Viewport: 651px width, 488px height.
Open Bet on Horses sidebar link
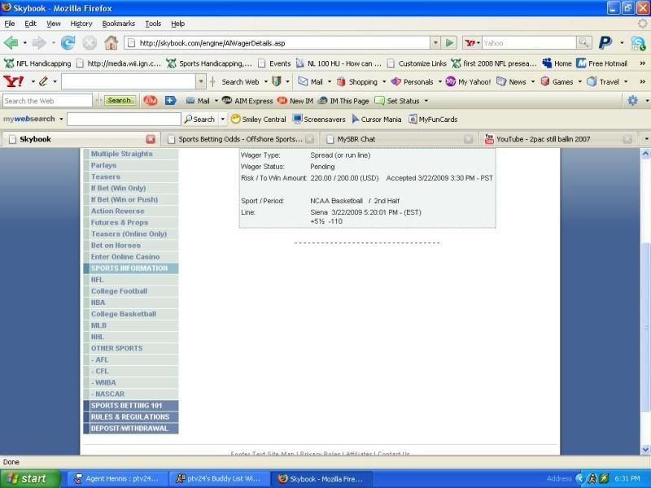click(x=116, y=246)
